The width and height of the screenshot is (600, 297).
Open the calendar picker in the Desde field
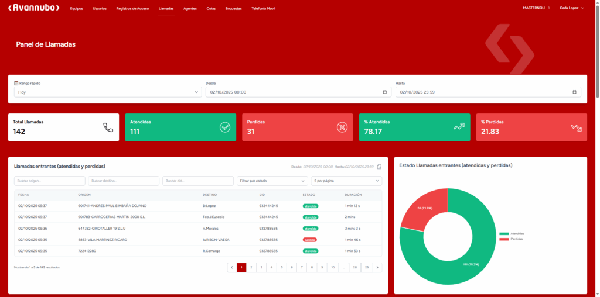385,92
